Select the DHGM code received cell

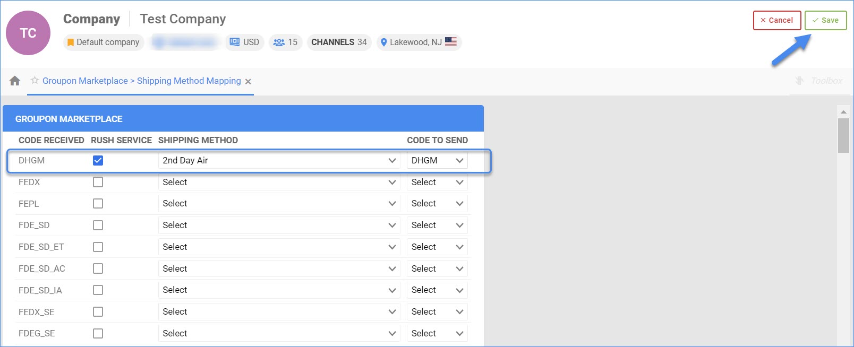[32, 160]
